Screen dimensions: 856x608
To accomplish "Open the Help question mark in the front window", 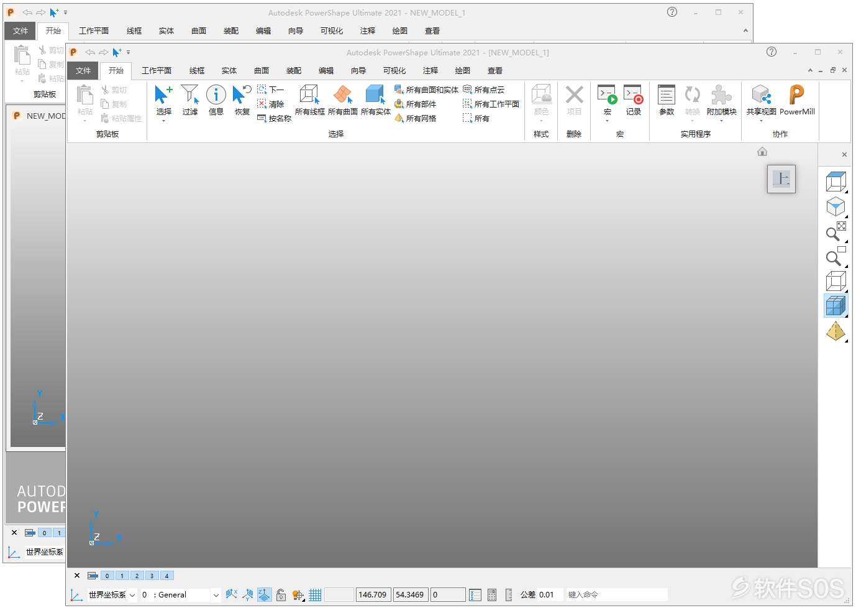I will point(772,52).
